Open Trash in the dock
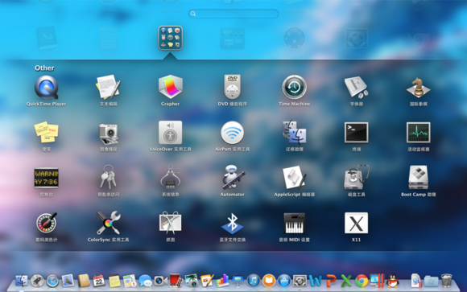 pyautogui.click(x=446, y=281)
